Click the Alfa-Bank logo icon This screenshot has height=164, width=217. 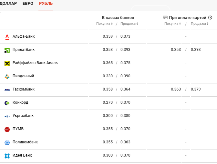point(7,37)
